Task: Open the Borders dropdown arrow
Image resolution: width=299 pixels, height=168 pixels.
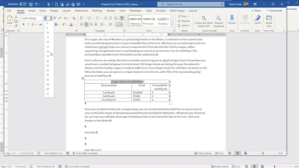Action: coord(121,25)
